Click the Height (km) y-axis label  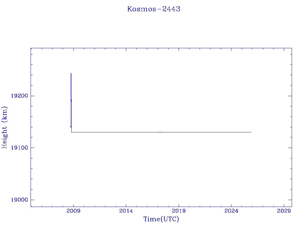pyautogui.click(x=4, y=127)
